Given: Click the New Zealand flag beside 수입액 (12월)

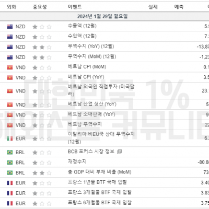Looking at the screenshot, I should pyautogui.click(x=10, y=37).
